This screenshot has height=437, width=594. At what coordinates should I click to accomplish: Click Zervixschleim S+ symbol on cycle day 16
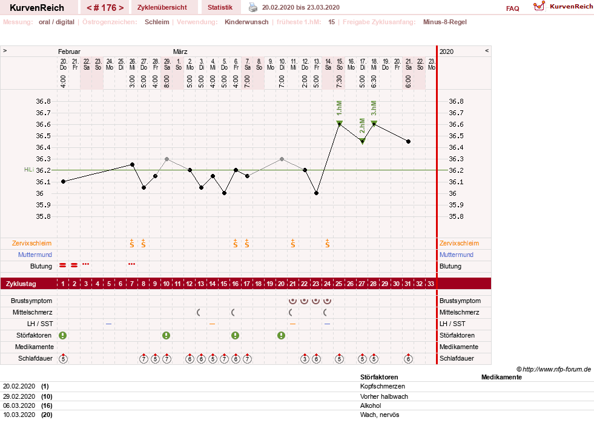[x=236, y=243]
